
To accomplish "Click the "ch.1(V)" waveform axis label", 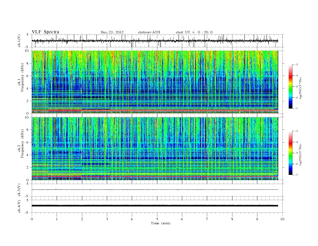I will click(x=19, y=41).
